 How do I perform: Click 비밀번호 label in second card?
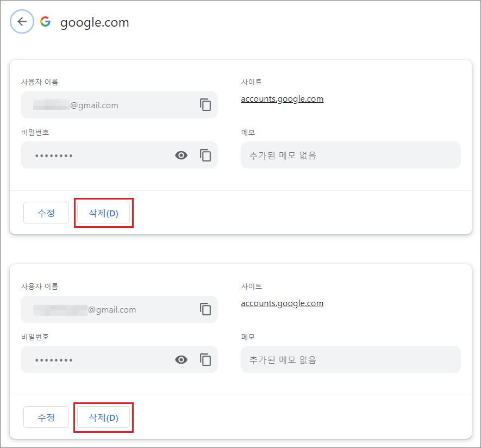(35, 337)
